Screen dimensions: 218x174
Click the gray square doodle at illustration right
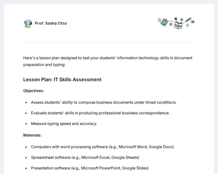pyautogui.click(x=193, y=22)
